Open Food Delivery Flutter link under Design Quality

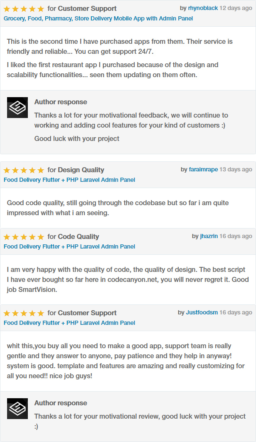tap(69, 180)
